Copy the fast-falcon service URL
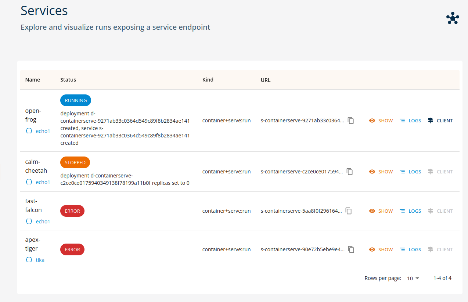468x302 pixels. click(x=349, y=211)
